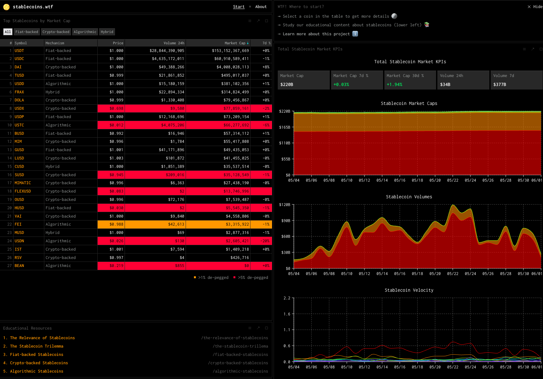Select the FEI symbol in table
543x379 pixels.
point(18,224)
